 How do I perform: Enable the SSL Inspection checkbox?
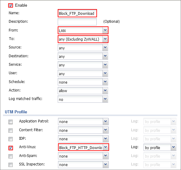click(x=11, y=165)
